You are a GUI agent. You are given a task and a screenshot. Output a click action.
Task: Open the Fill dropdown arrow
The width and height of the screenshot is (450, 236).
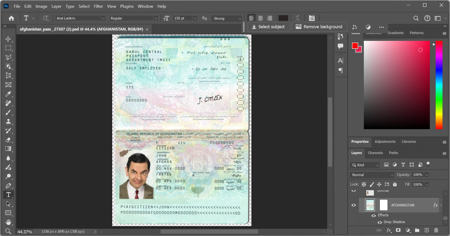tap(427, 184)
